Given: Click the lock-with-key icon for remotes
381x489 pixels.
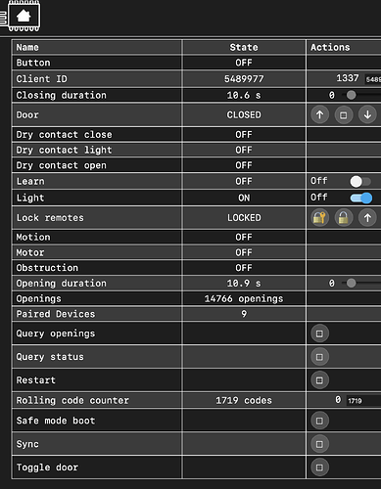Looking at the screenshot, I should click(x=319, y=217).
